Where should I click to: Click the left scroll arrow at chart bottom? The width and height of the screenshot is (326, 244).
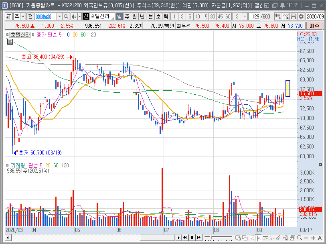tap(8, 238)
